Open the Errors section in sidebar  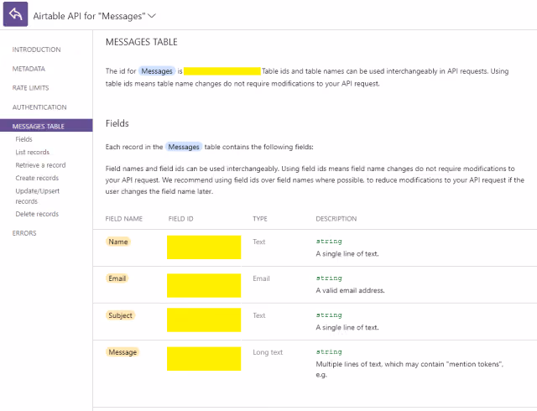pos(24,233)
